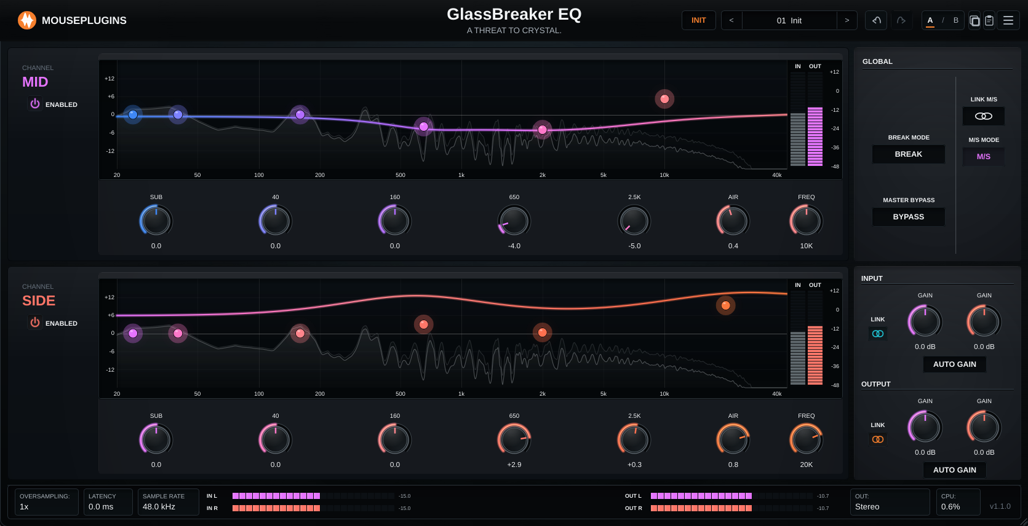This screenshot has width=1028, height=526.
Task: Toggle the Input gain link icon
Action: (x=878, y=334)
